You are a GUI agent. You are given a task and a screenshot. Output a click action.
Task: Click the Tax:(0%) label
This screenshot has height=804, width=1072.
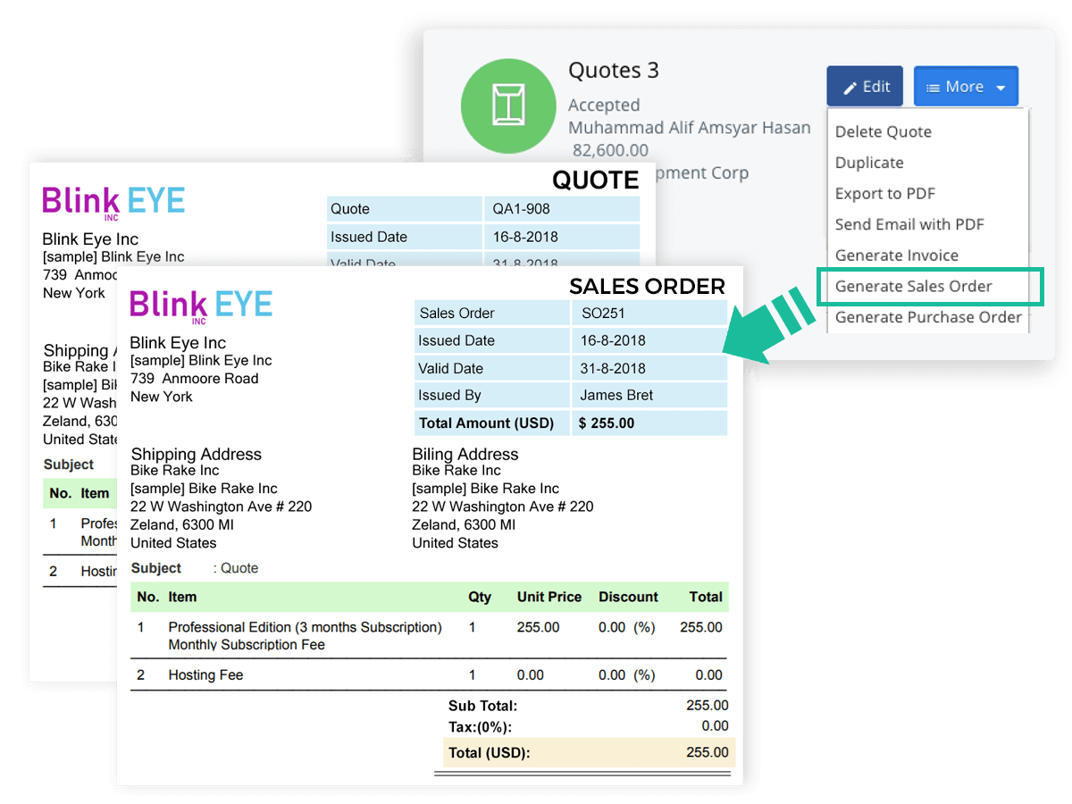(x=480, y=727)
